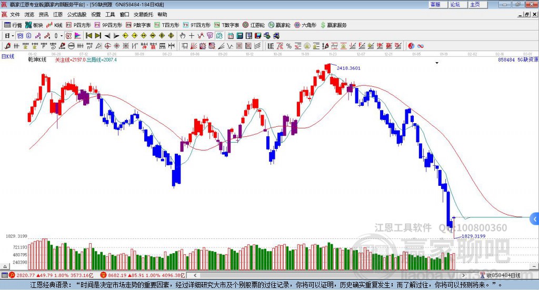Click the 论坛 forum button
Screen dimensions: 539x290
[x=457, y=4]
